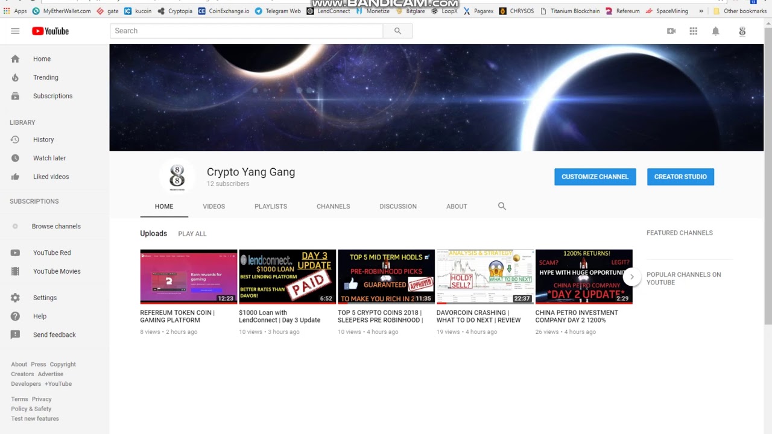Click the '12 subscribers' text

pyautogui.click(x=228, y=184)
